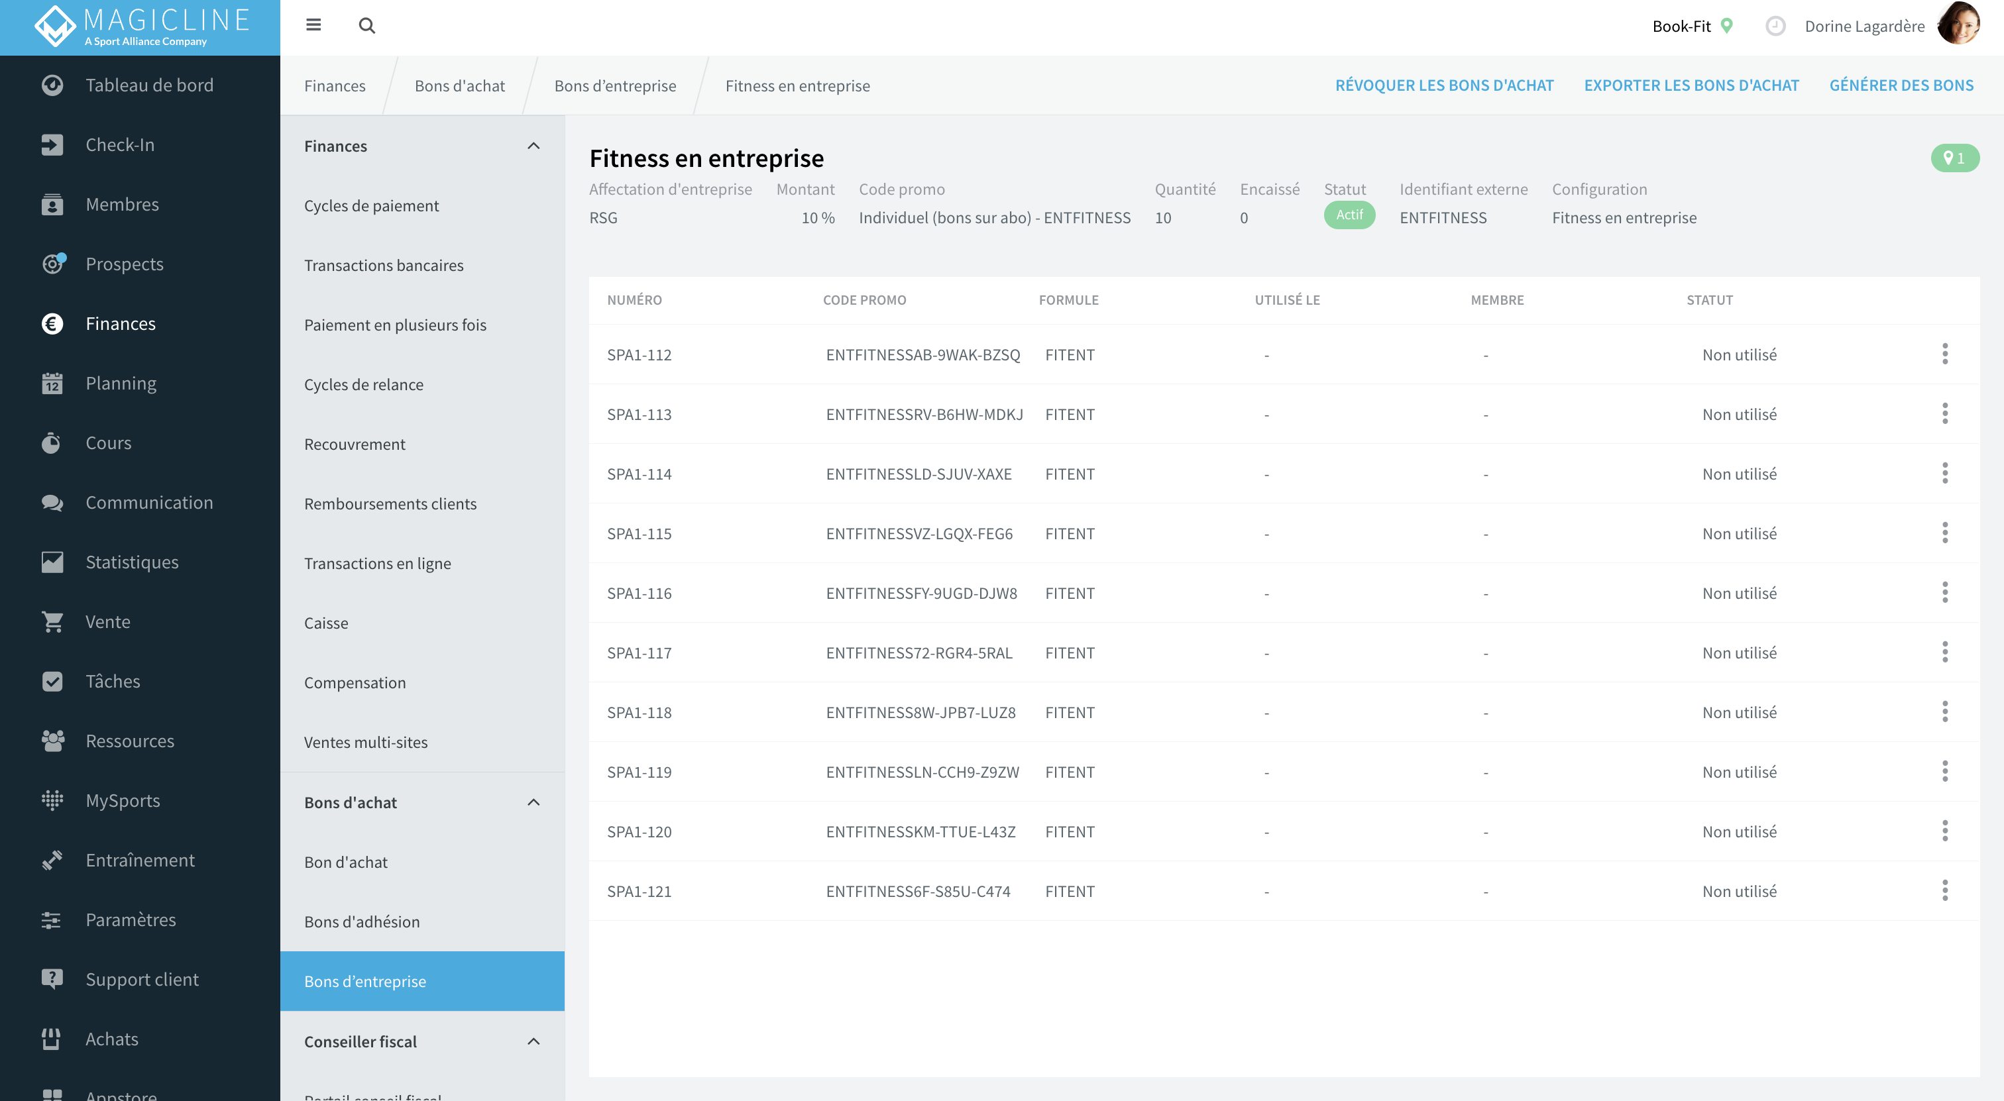Click the Magicline logo

(x=142, y=26)
